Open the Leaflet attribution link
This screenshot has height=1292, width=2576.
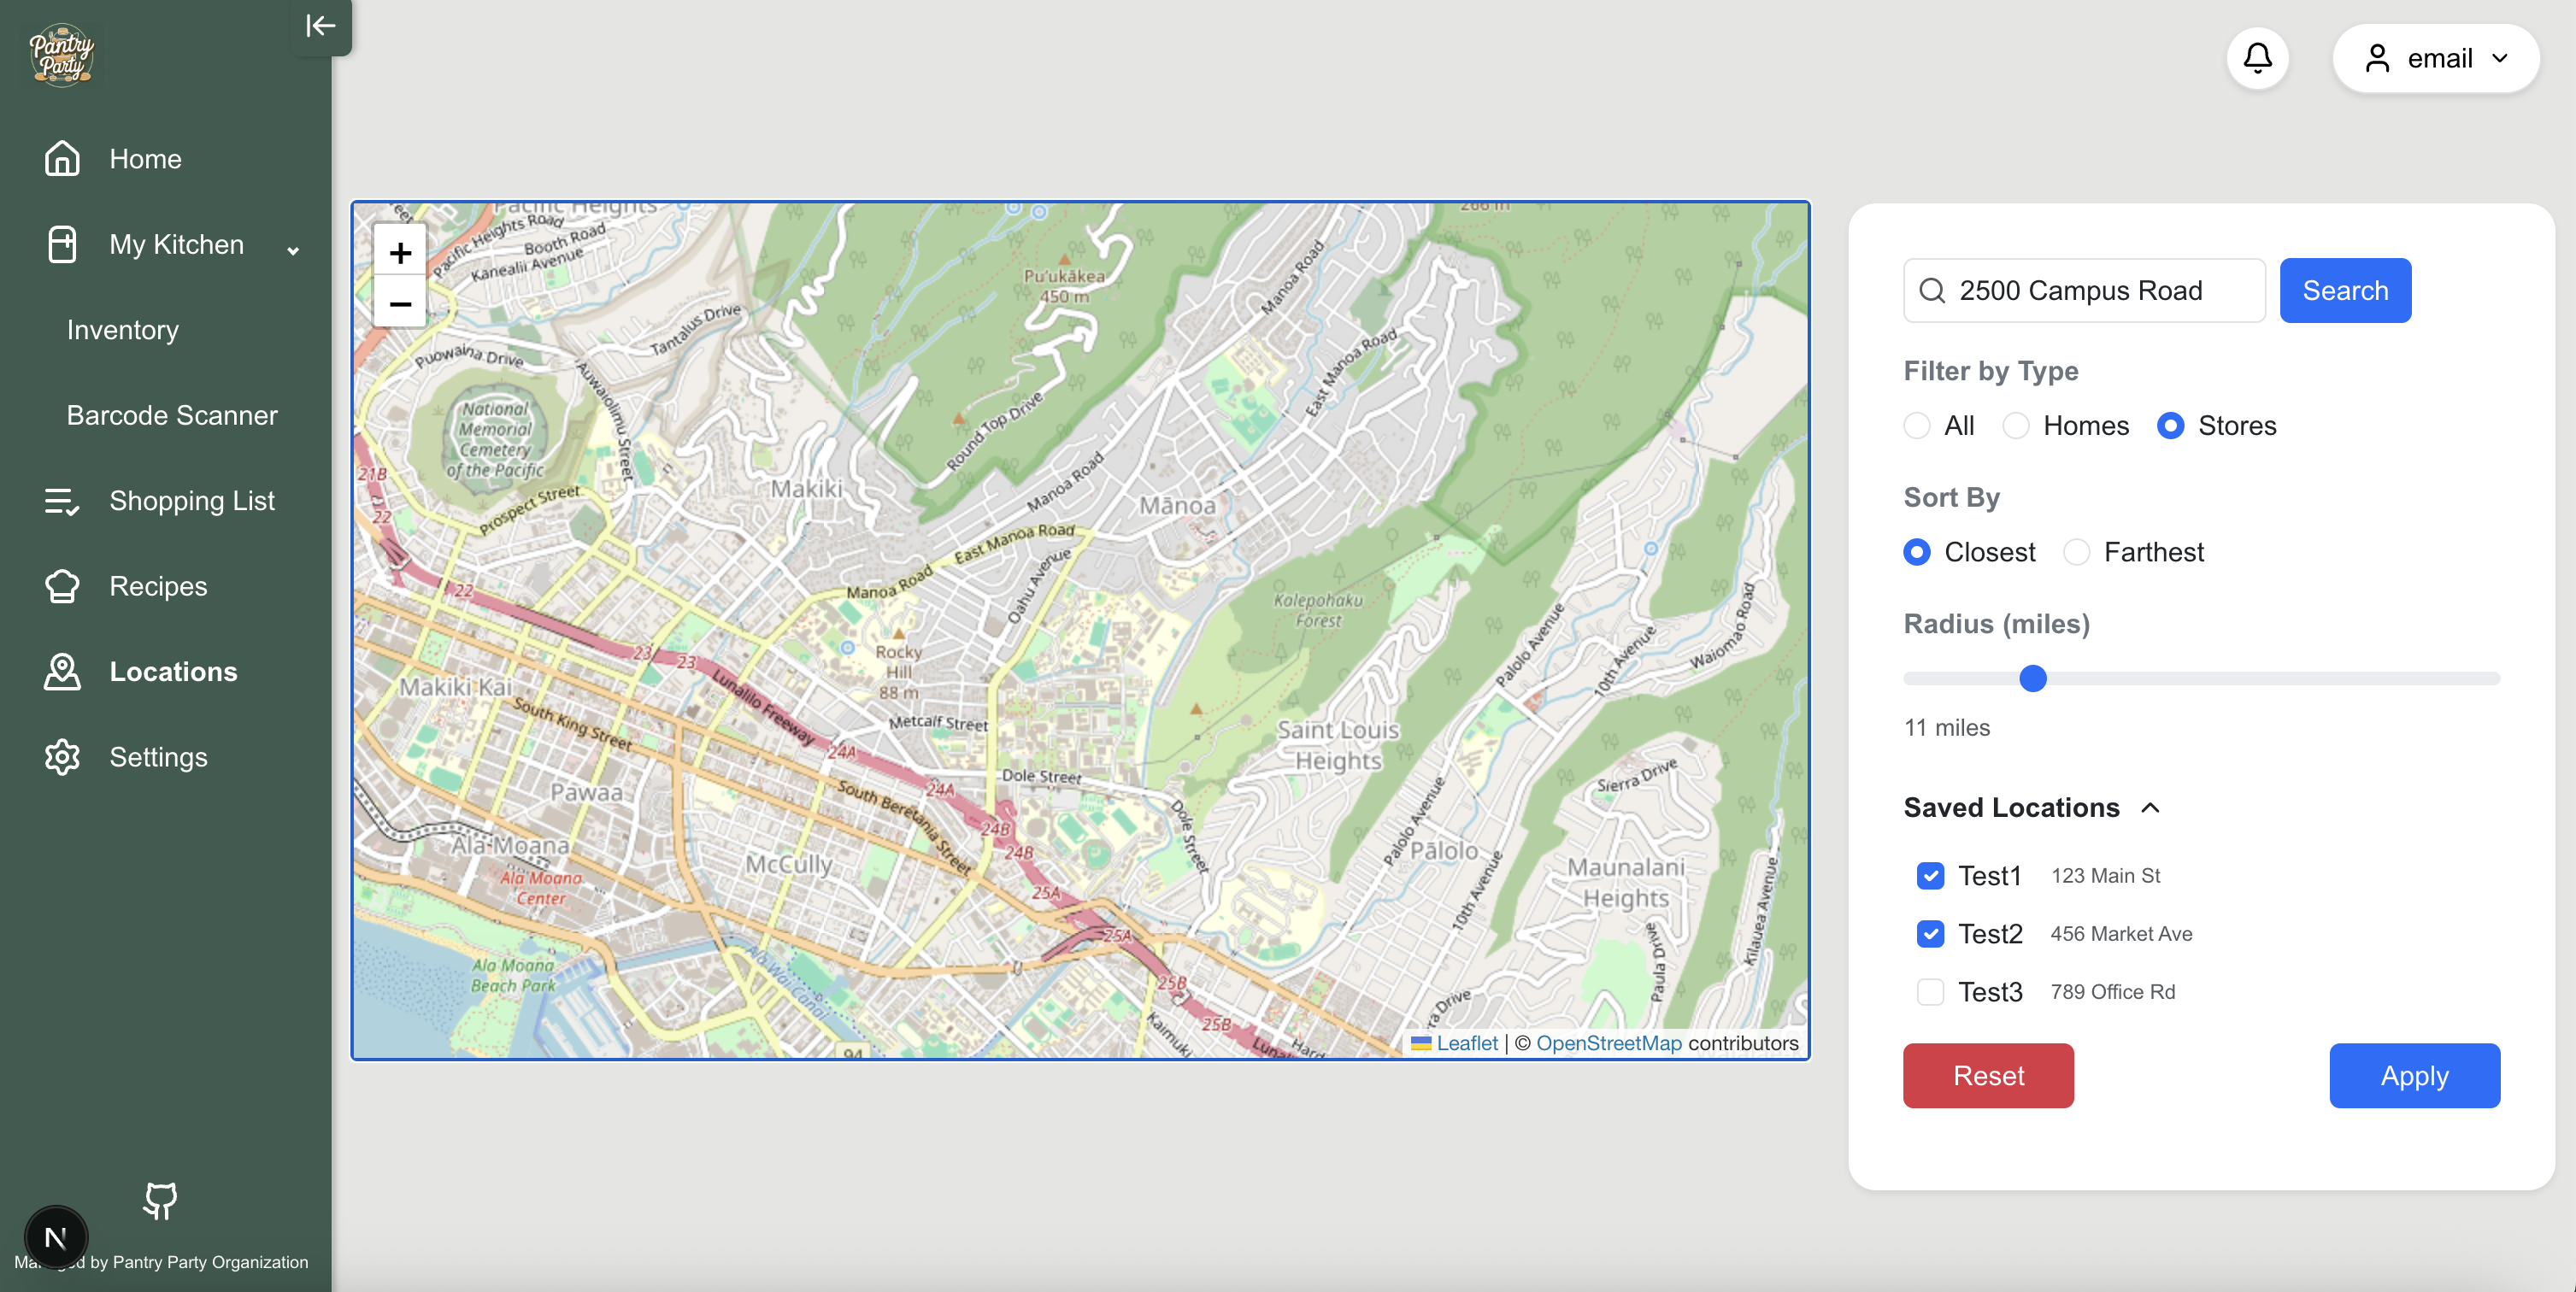[x=1467, y=1043]
